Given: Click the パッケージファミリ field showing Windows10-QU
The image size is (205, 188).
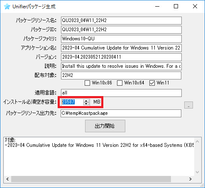Looking at the screenshot, I should click(x=121, y=39).
